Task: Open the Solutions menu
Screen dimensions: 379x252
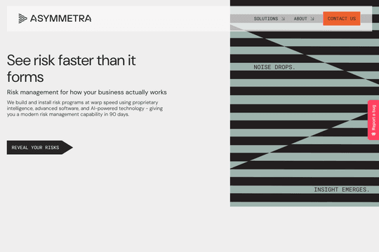Action: click(266, 19)
